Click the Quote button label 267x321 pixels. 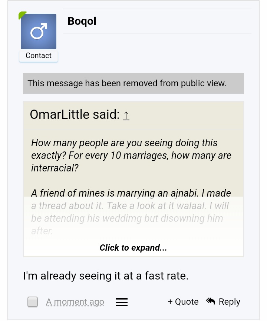187,302
